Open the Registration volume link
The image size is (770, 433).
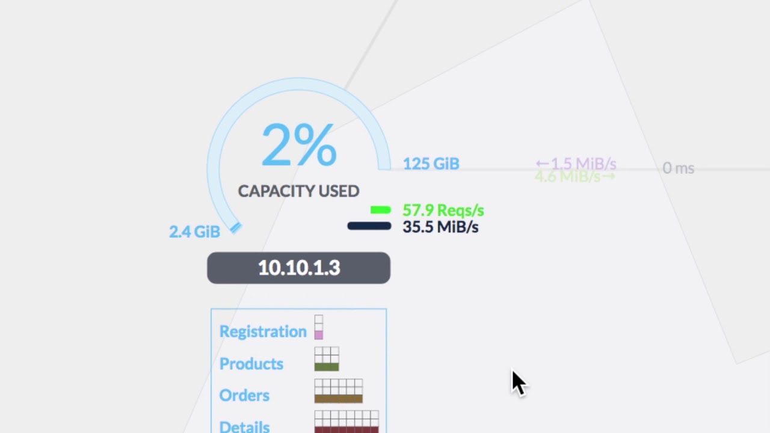[263, 331]
